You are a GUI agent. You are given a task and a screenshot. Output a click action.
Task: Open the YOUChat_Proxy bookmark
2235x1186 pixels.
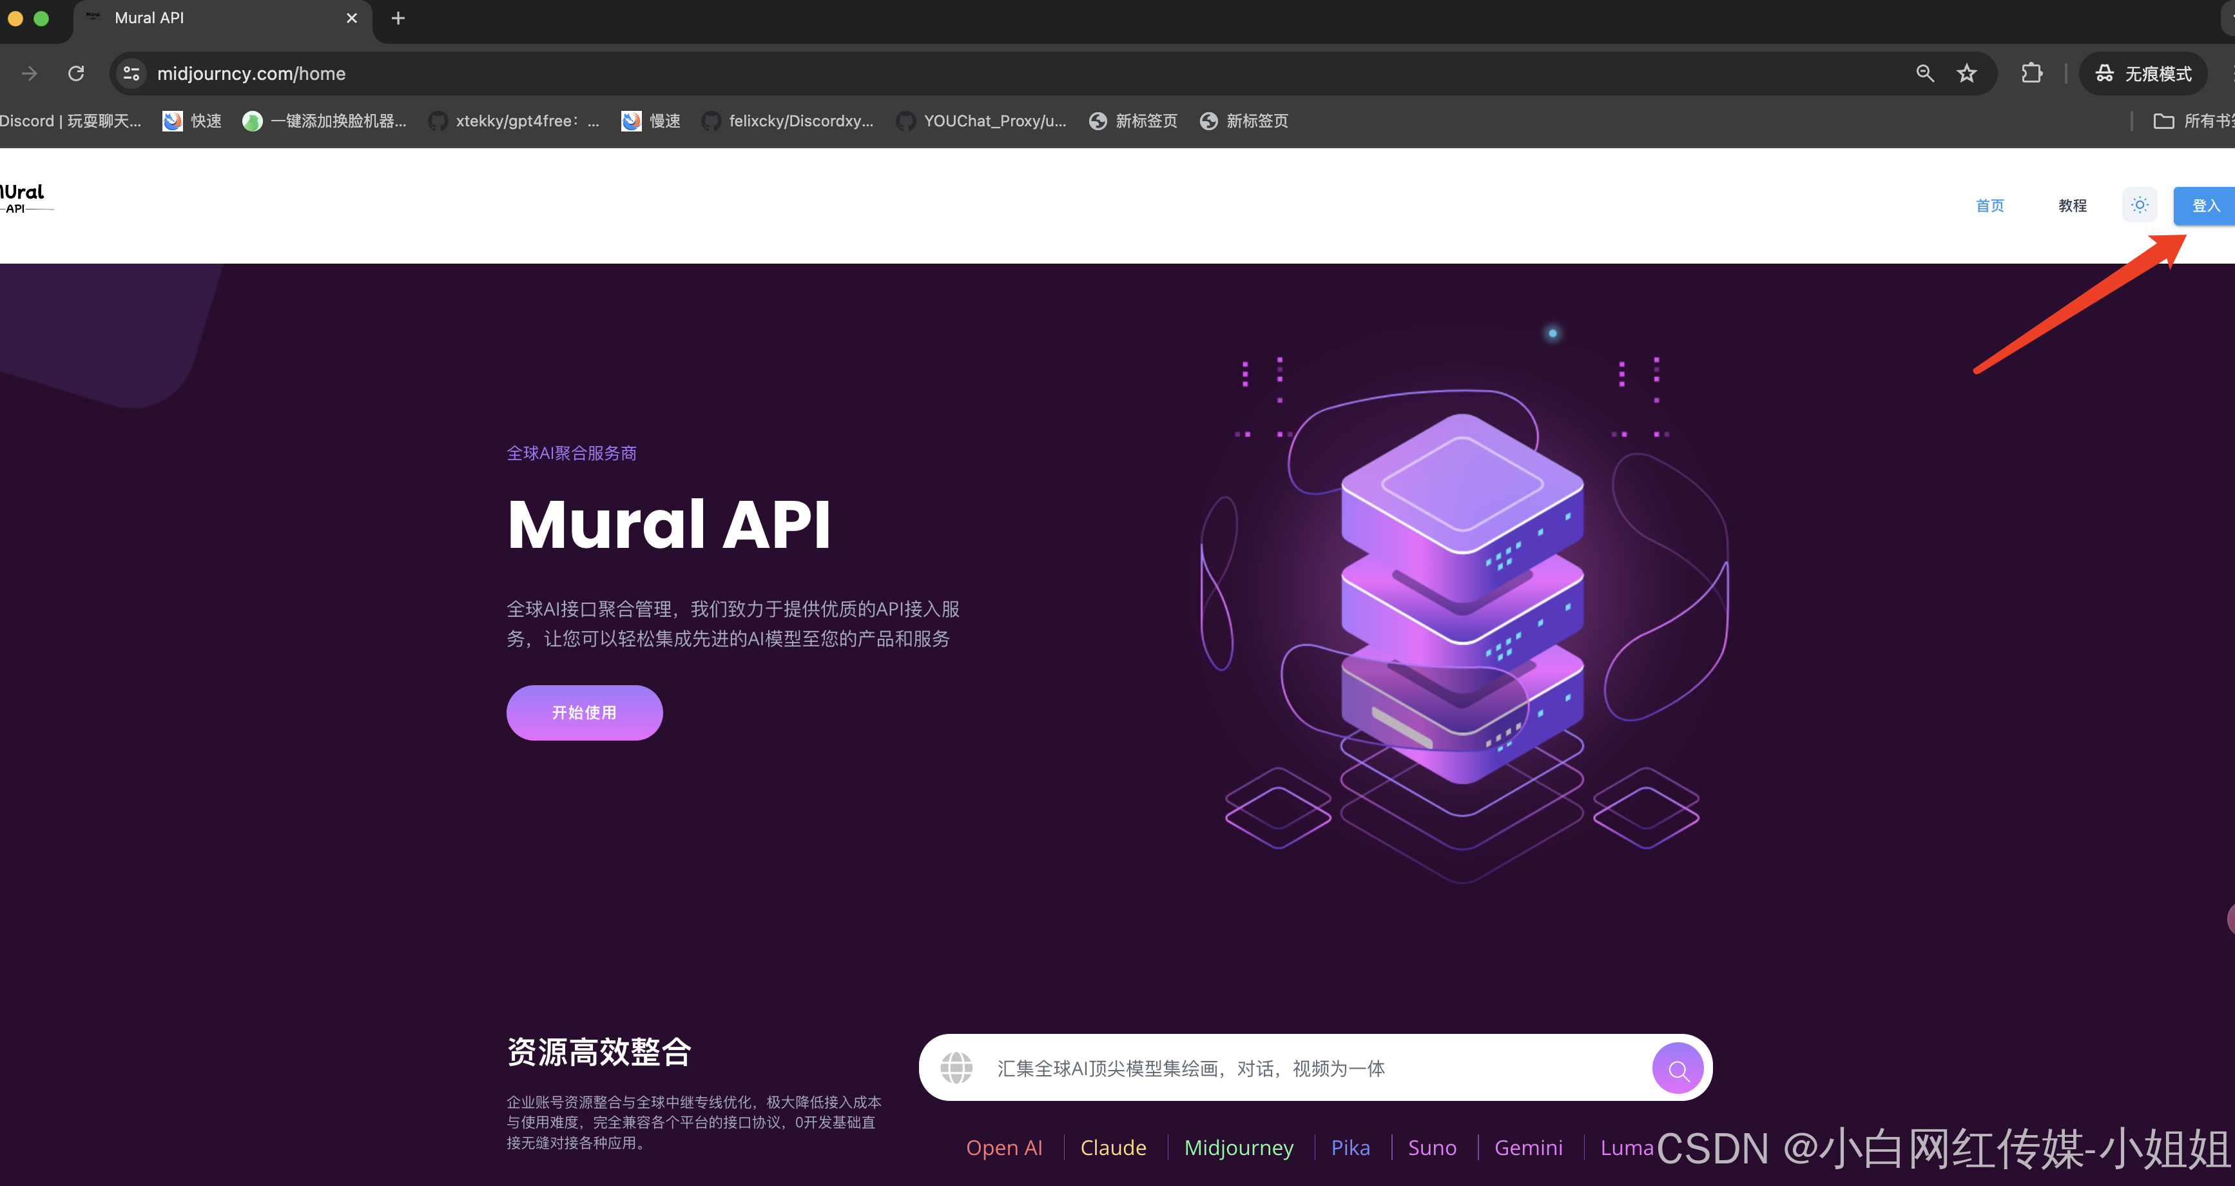(982, 121)
